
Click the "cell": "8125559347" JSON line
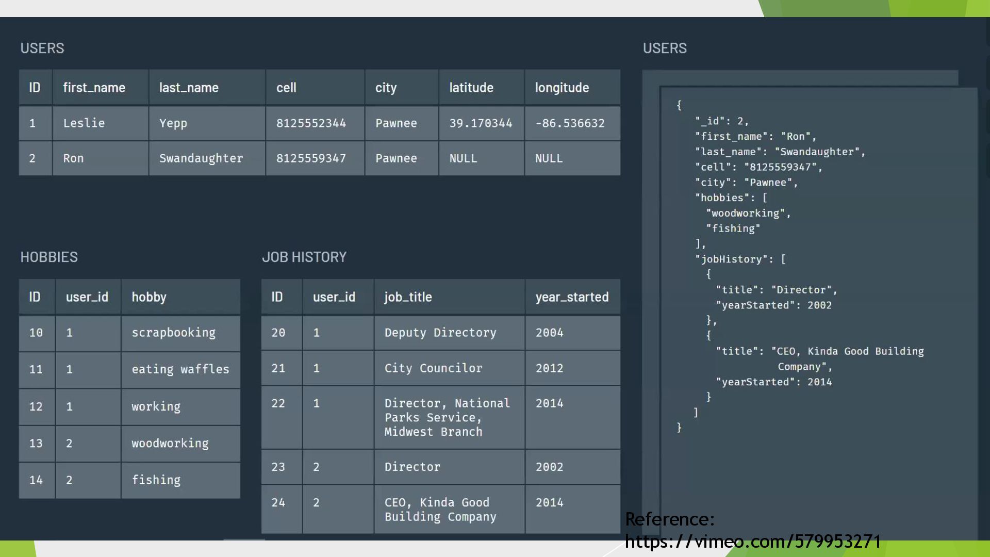tap(758, 167)
